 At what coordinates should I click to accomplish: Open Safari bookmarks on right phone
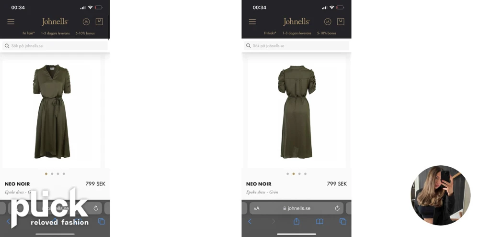point(319,222)
